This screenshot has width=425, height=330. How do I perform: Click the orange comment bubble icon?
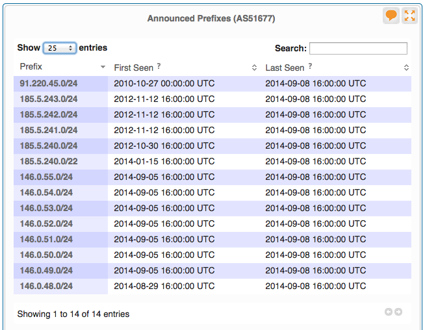(391, 16)
